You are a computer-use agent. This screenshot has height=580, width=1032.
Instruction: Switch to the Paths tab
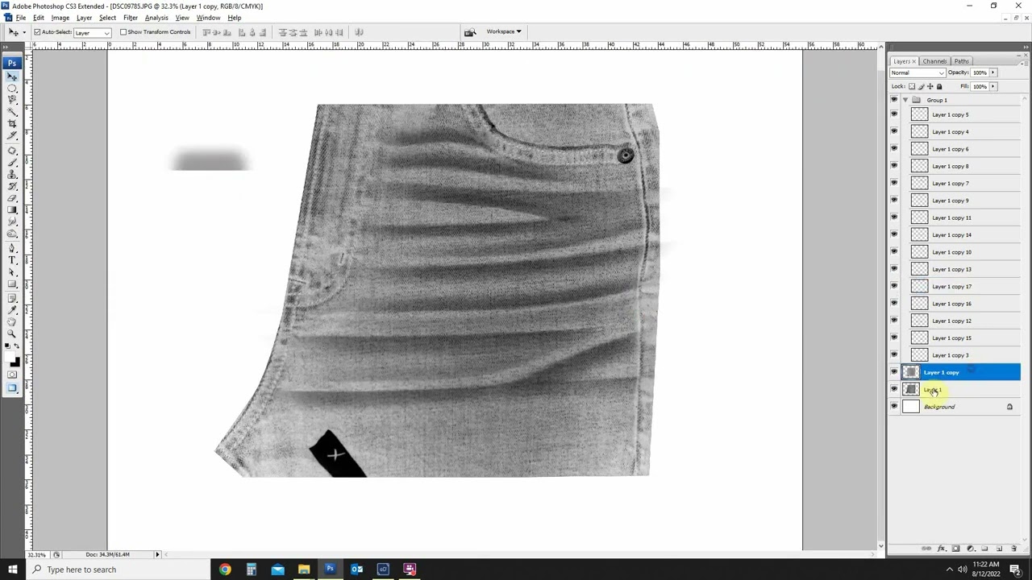[961, 61]
